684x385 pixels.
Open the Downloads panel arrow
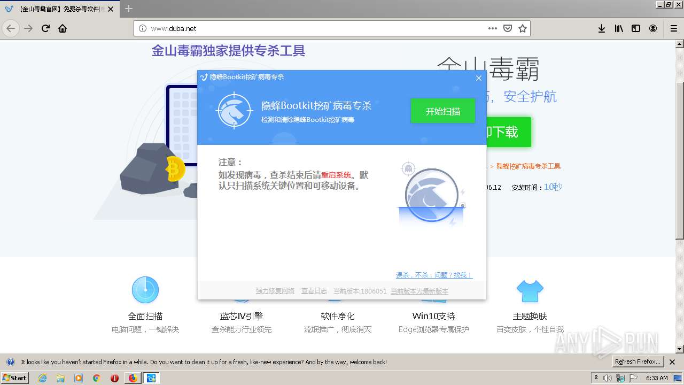pyautogui.click(x=602, y=28)
